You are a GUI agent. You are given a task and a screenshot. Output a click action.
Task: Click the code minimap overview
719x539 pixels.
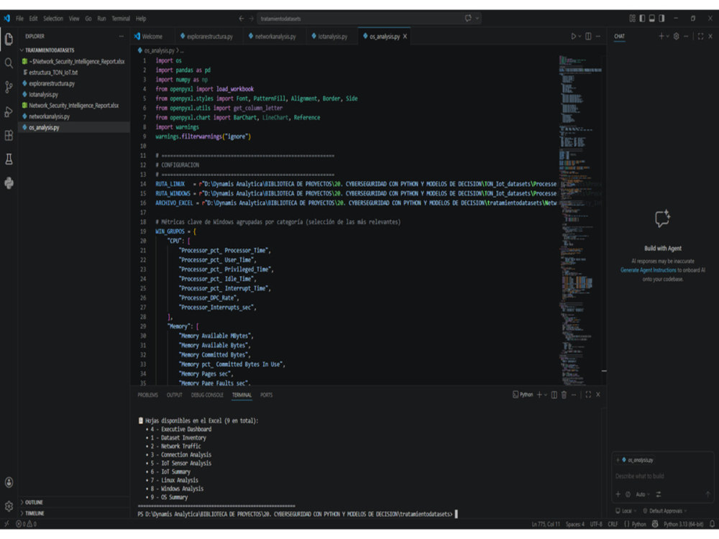[580, 220]
